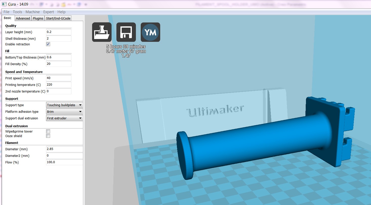Click the Print speed input field

pos(59,78)
